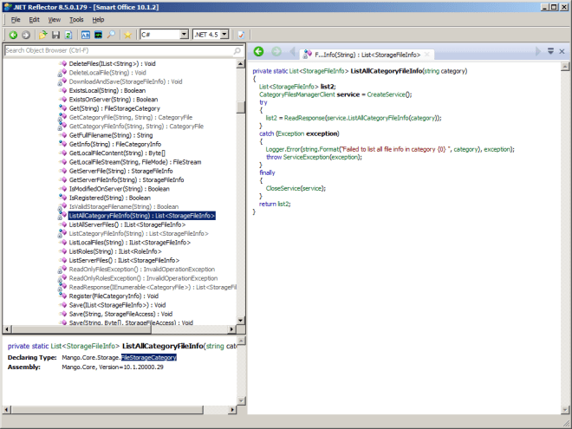Click the Open assembly folder icon

point(42,35)
